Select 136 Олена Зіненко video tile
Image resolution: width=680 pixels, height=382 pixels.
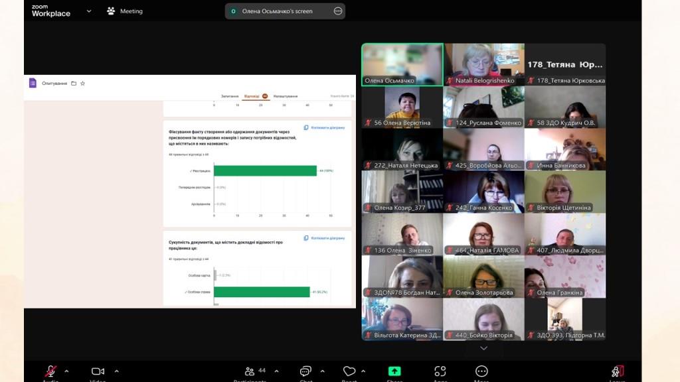402,234
